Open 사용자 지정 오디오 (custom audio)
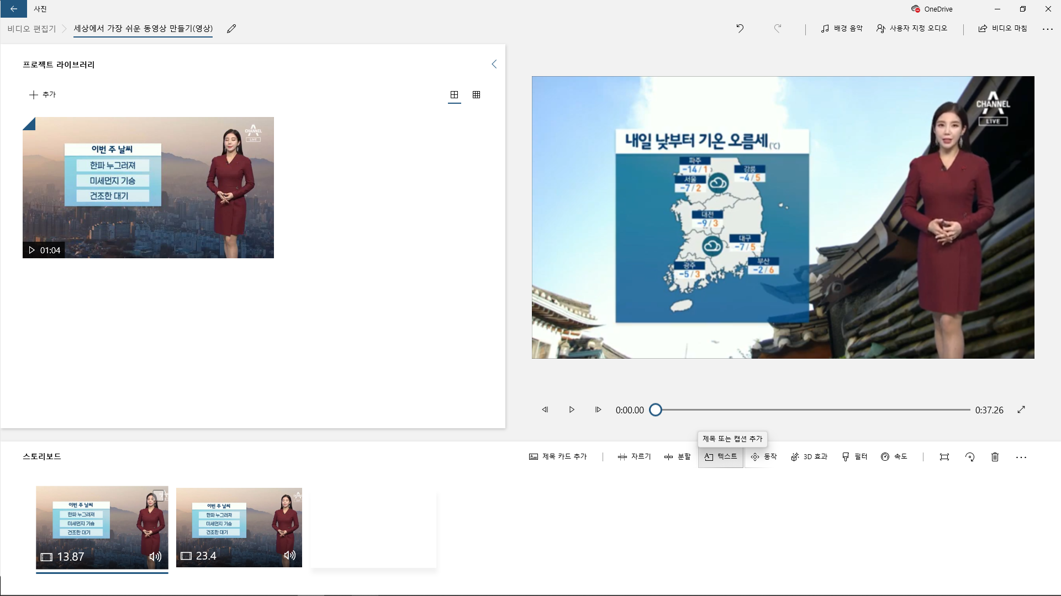Screen dimensions: 1061x596 pyautogui.click(x=912, y=28)
